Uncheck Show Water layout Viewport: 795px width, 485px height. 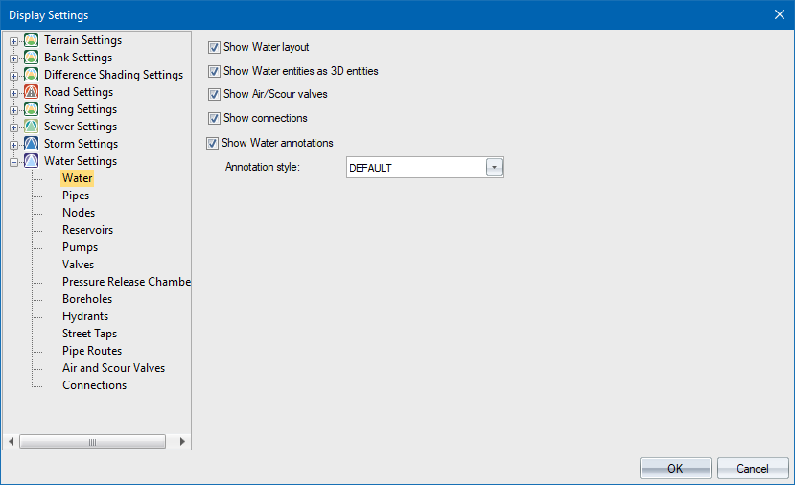tap(215, 47)
